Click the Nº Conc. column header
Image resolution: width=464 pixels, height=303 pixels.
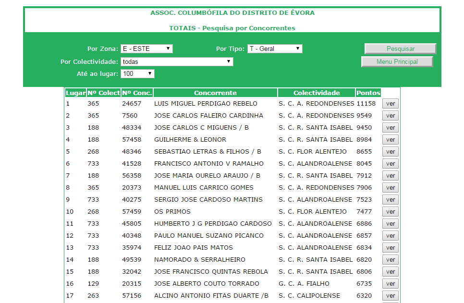coord(137,93)
